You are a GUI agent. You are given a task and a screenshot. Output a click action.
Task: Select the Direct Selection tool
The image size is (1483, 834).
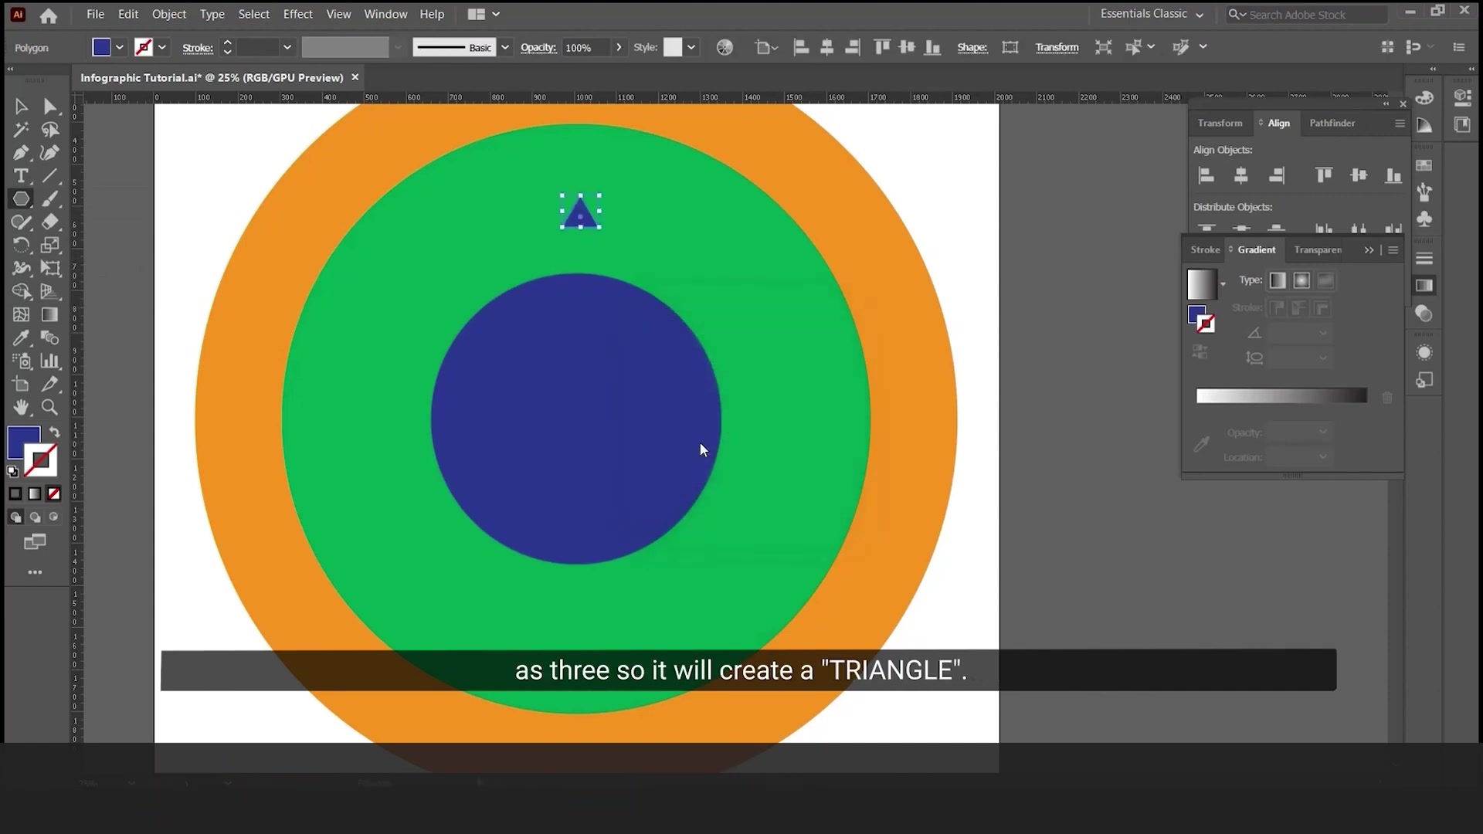click(50, 107)
